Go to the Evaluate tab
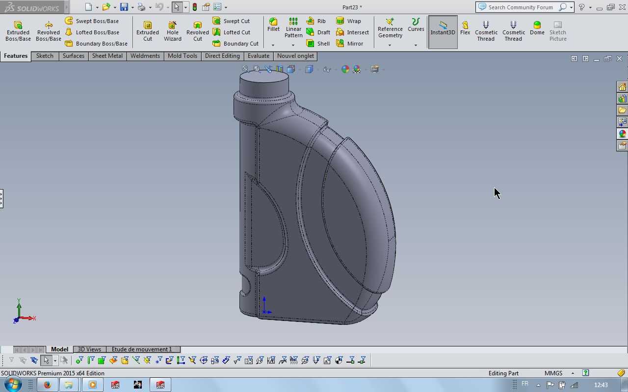Image resolution: width=628 pixels, height=392 pixels. 259,56
